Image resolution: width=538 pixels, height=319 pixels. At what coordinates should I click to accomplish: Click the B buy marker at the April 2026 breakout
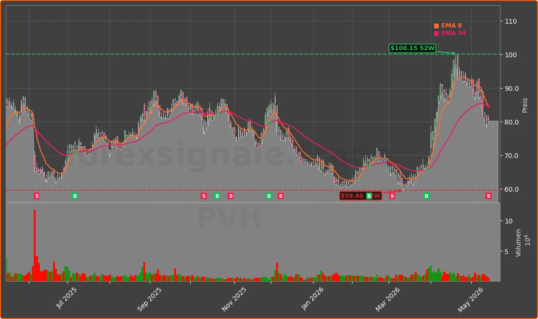click(427, 196)
